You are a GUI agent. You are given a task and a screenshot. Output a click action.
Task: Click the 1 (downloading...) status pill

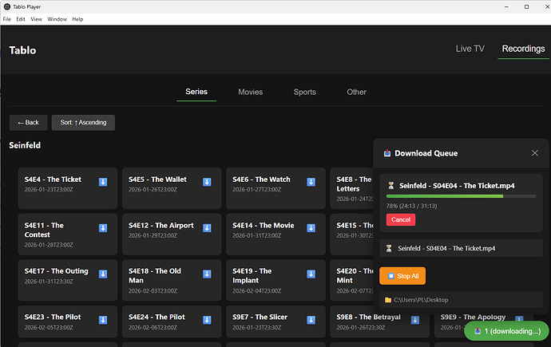tap(506, 331)
